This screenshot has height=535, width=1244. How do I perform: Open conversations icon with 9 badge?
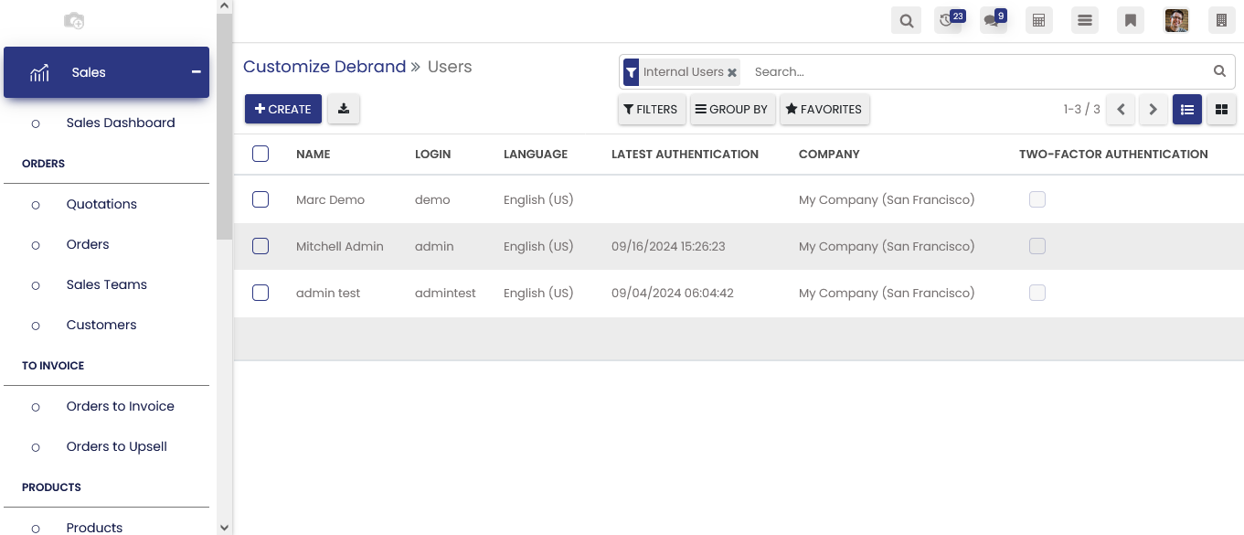click(x=994, y=21)
